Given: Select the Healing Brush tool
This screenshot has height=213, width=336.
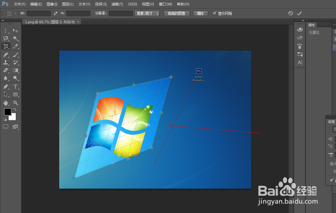Looking at the screenshot, I should pyautogui.click(x=6, y=55).
